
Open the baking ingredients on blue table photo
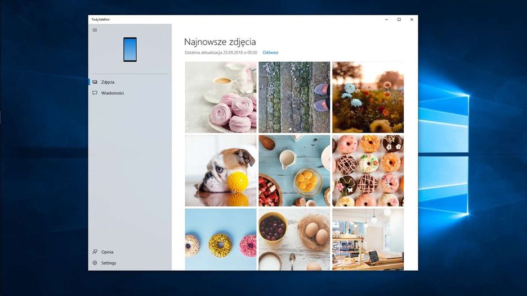pos(294,171)
